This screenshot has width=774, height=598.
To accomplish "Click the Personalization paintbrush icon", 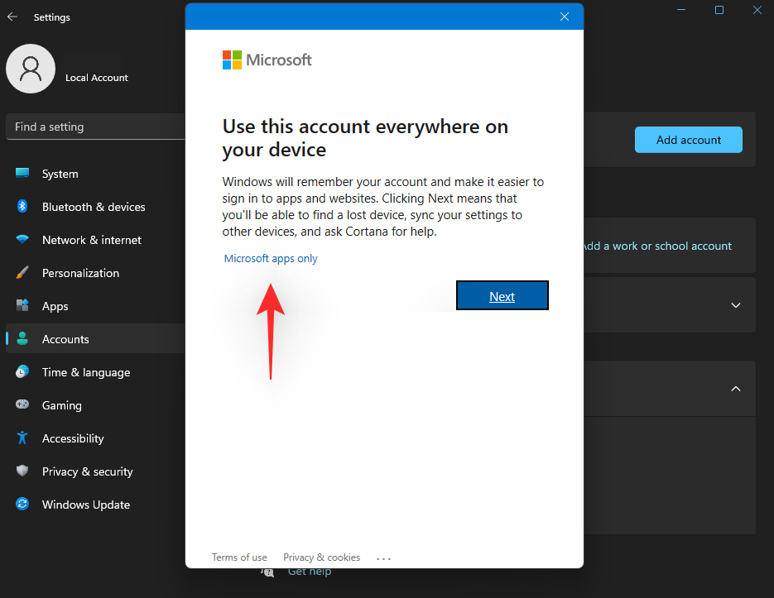I will pyautogui.click(x=22, y=273).
